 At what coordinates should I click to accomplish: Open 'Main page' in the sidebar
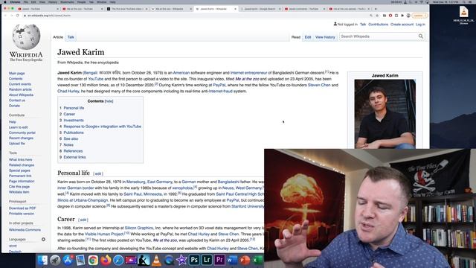tap(16, 73)
